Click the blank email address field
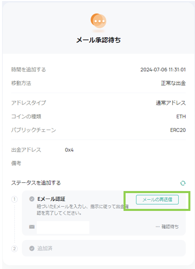The width and height of the screenshot is (195, 269). [x=63, y=227]
